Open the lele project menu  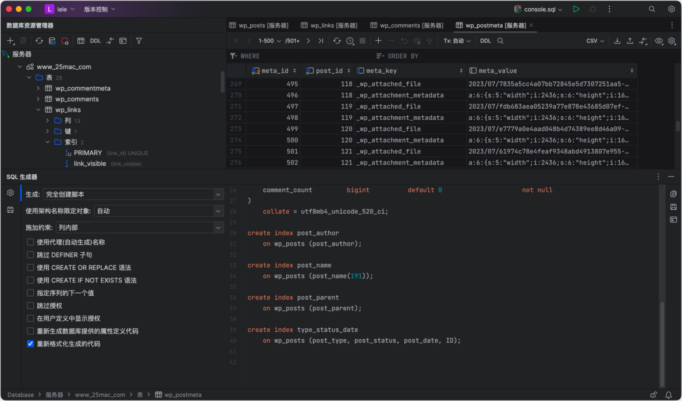60,9
